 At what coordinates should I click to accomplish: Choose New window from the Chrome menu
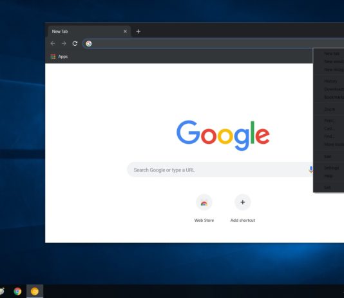(x=329, y=61)
